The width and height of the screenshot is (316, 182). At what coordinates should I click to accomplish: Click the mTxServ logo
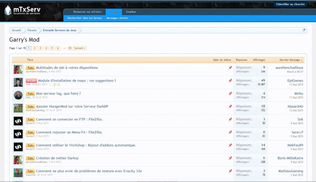[22, 11]
